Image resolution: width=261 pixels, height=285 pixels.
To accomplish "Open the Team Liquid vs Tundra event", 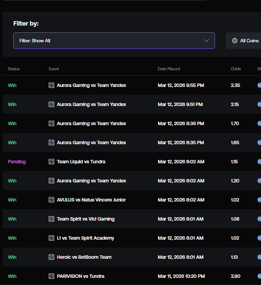I will 81,162.
